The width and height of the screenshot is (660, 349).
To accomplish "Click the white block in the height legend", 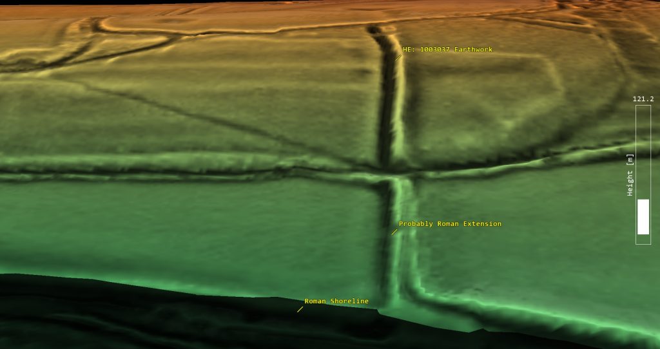I will click(x=643, y=216).
